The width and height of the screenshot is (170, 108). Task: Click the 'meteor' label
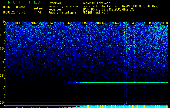point(38,8)
